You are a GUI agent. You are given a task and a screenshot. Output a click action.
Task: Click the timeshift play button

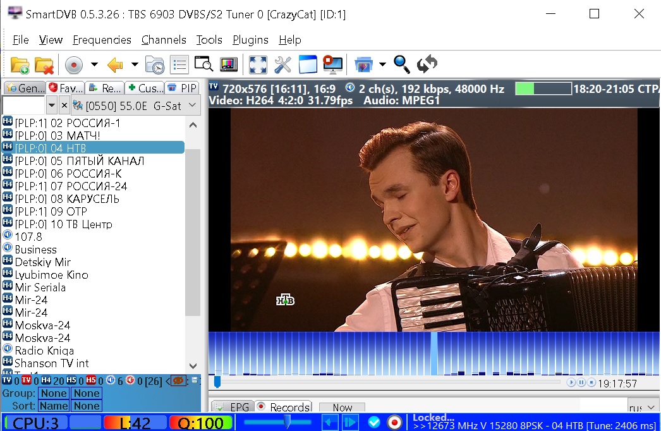tap(571, 382)
